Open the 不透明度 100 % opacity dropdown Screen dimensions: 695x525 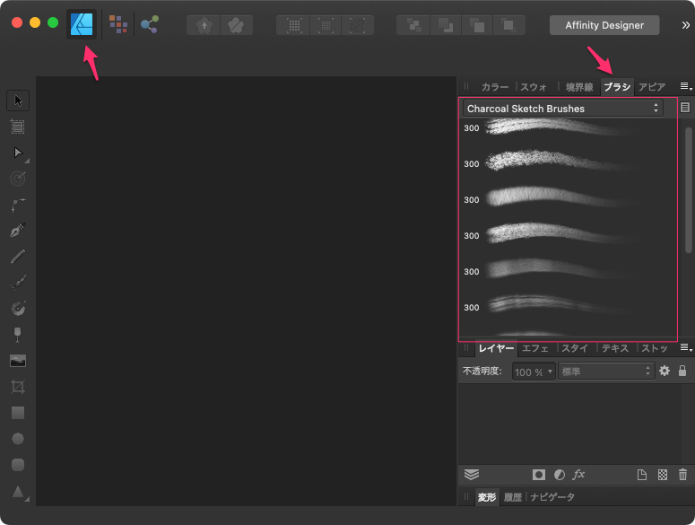[534, 372]
